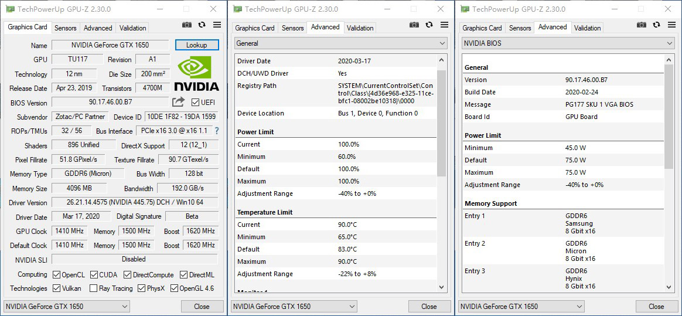Click the Driver Version text field
This screenshot has width=682, height=316.
pos(135,203)
